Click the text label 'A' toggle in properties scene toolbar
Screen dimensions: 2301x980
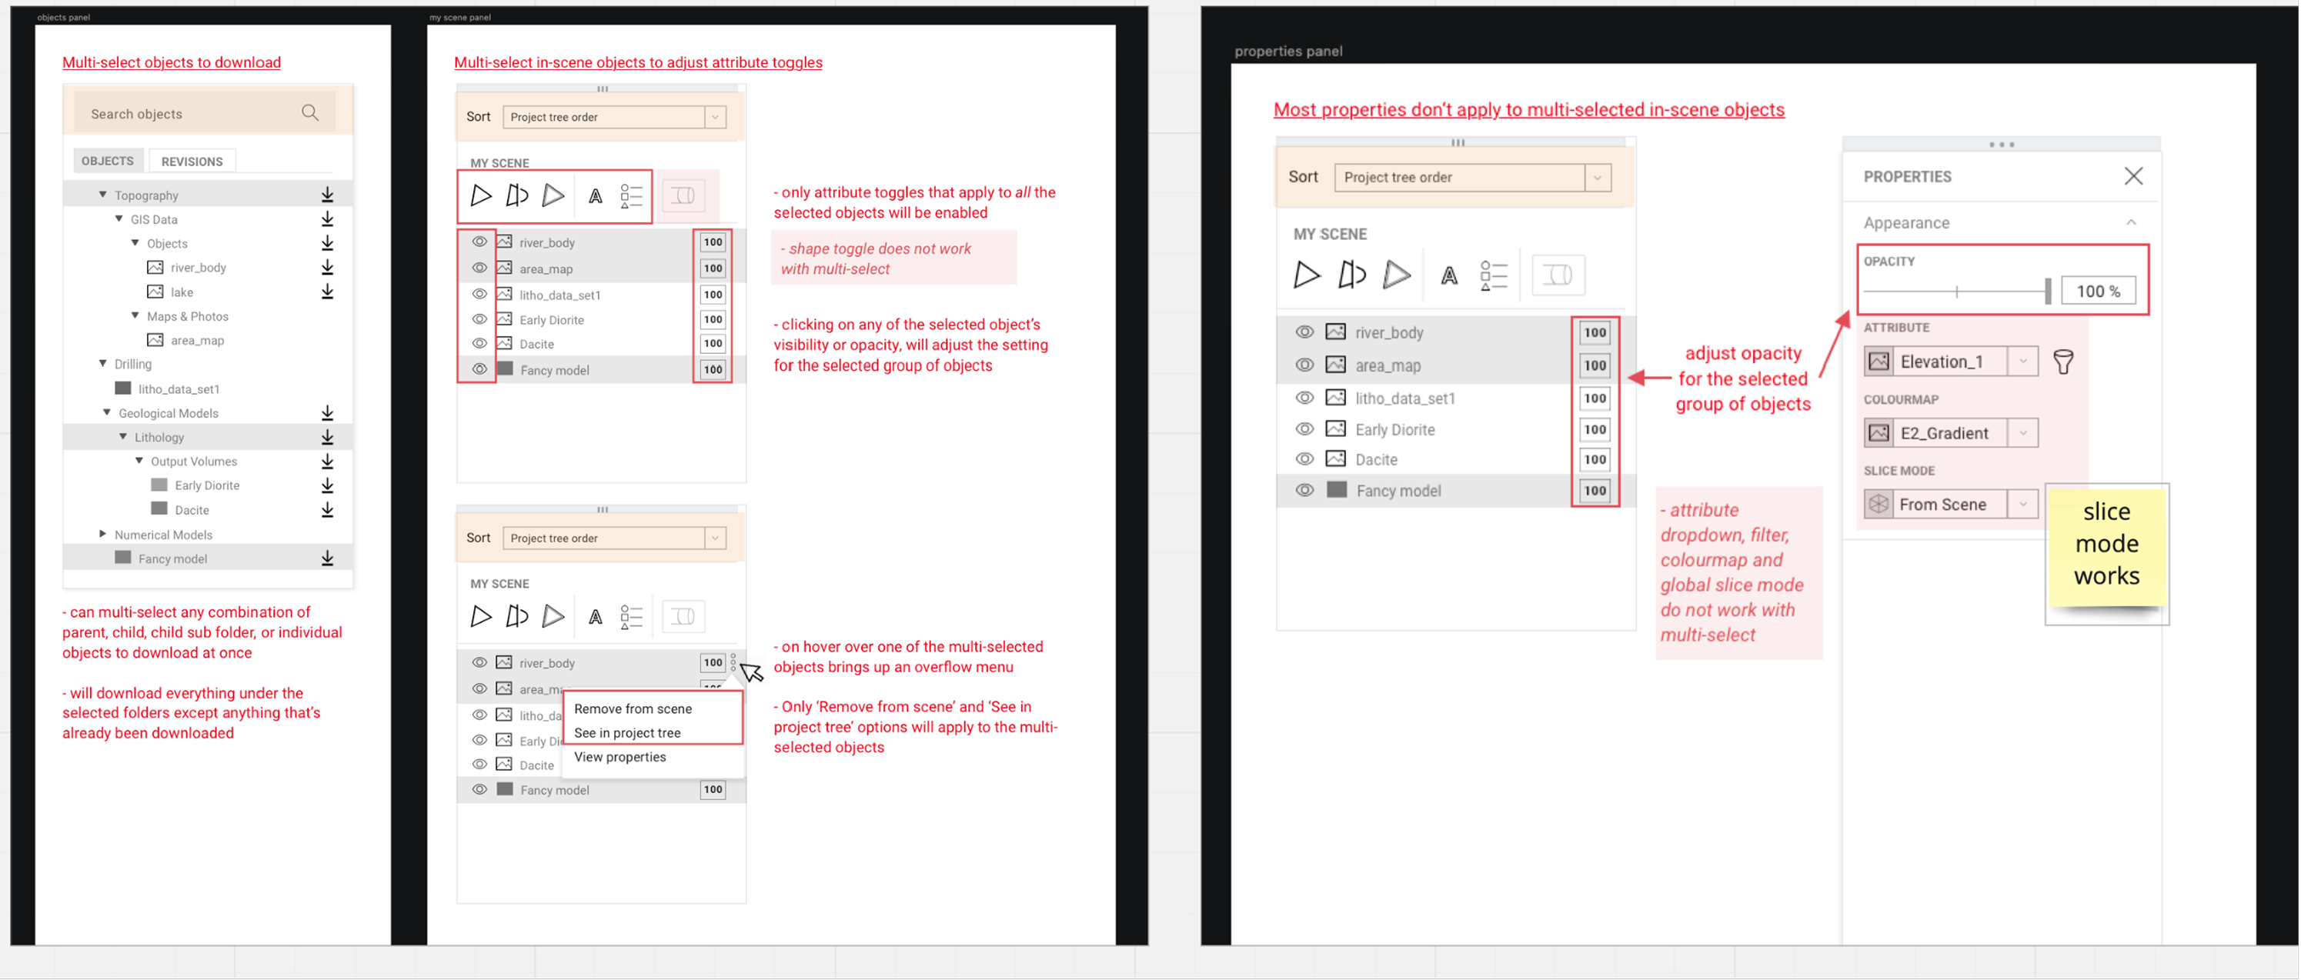1449,276
